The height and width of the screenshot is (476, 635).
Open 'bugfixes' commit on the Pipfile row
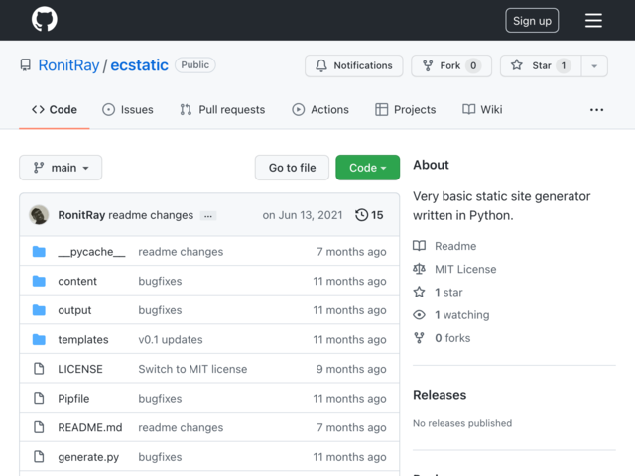[160, 399]
